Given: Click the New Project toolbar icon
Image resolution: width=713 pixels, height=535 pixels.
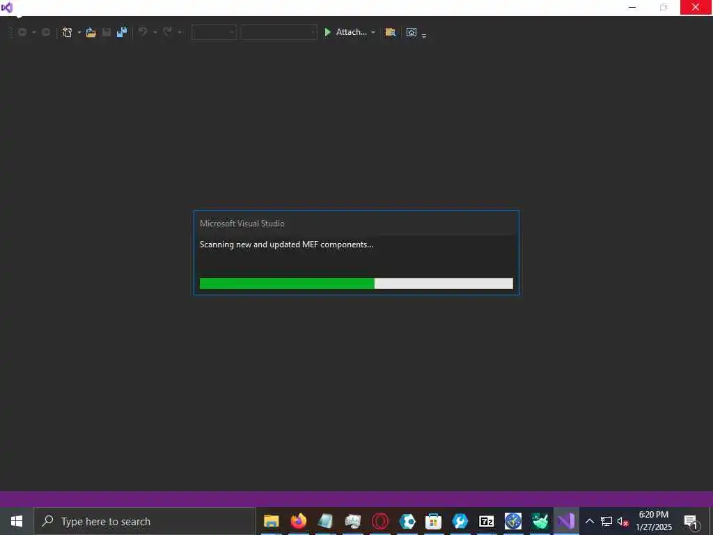Looking at the screenshot, I should point(68,32).
